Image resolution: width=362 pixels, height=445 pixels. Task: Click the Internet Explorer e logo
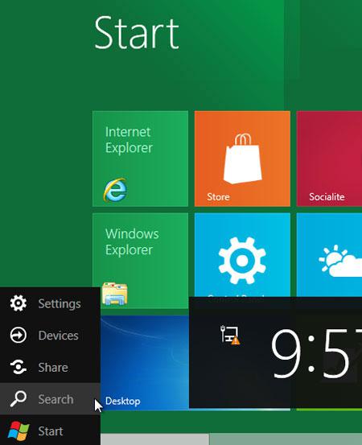115,190
